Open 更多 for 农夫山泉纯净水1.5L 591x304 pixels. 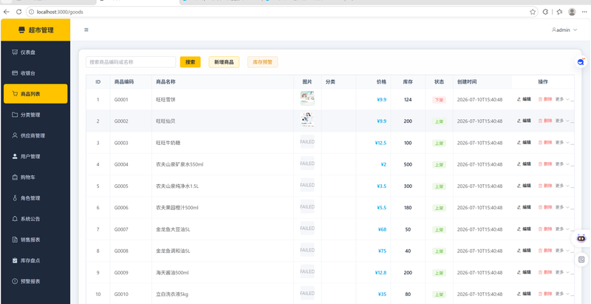click(562, 186)
